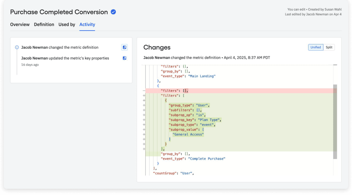Click the "Purchase Completed Conversion" title
The width and height of the screenshot is (352, 195).
click(x=59, y=12)
